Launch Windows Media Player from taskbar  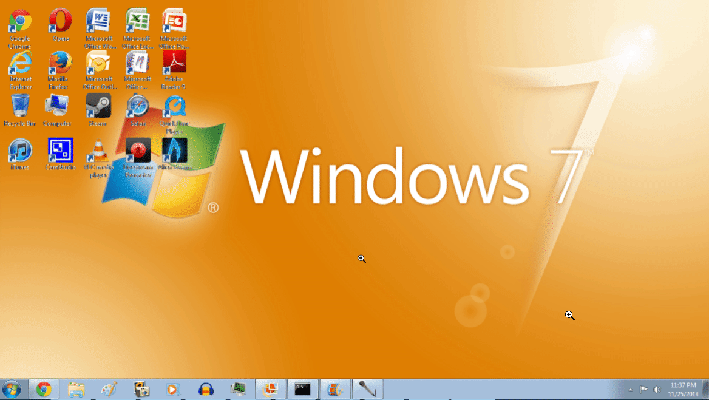tap(173, 389)
